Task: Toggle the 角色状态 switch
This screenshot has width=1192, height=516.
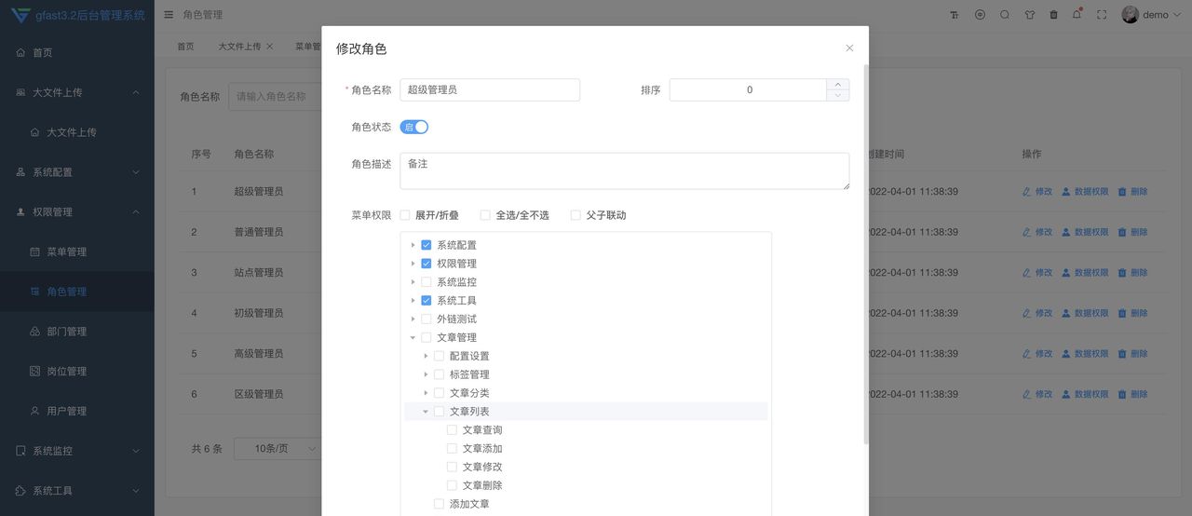Action: coord(414,127)
